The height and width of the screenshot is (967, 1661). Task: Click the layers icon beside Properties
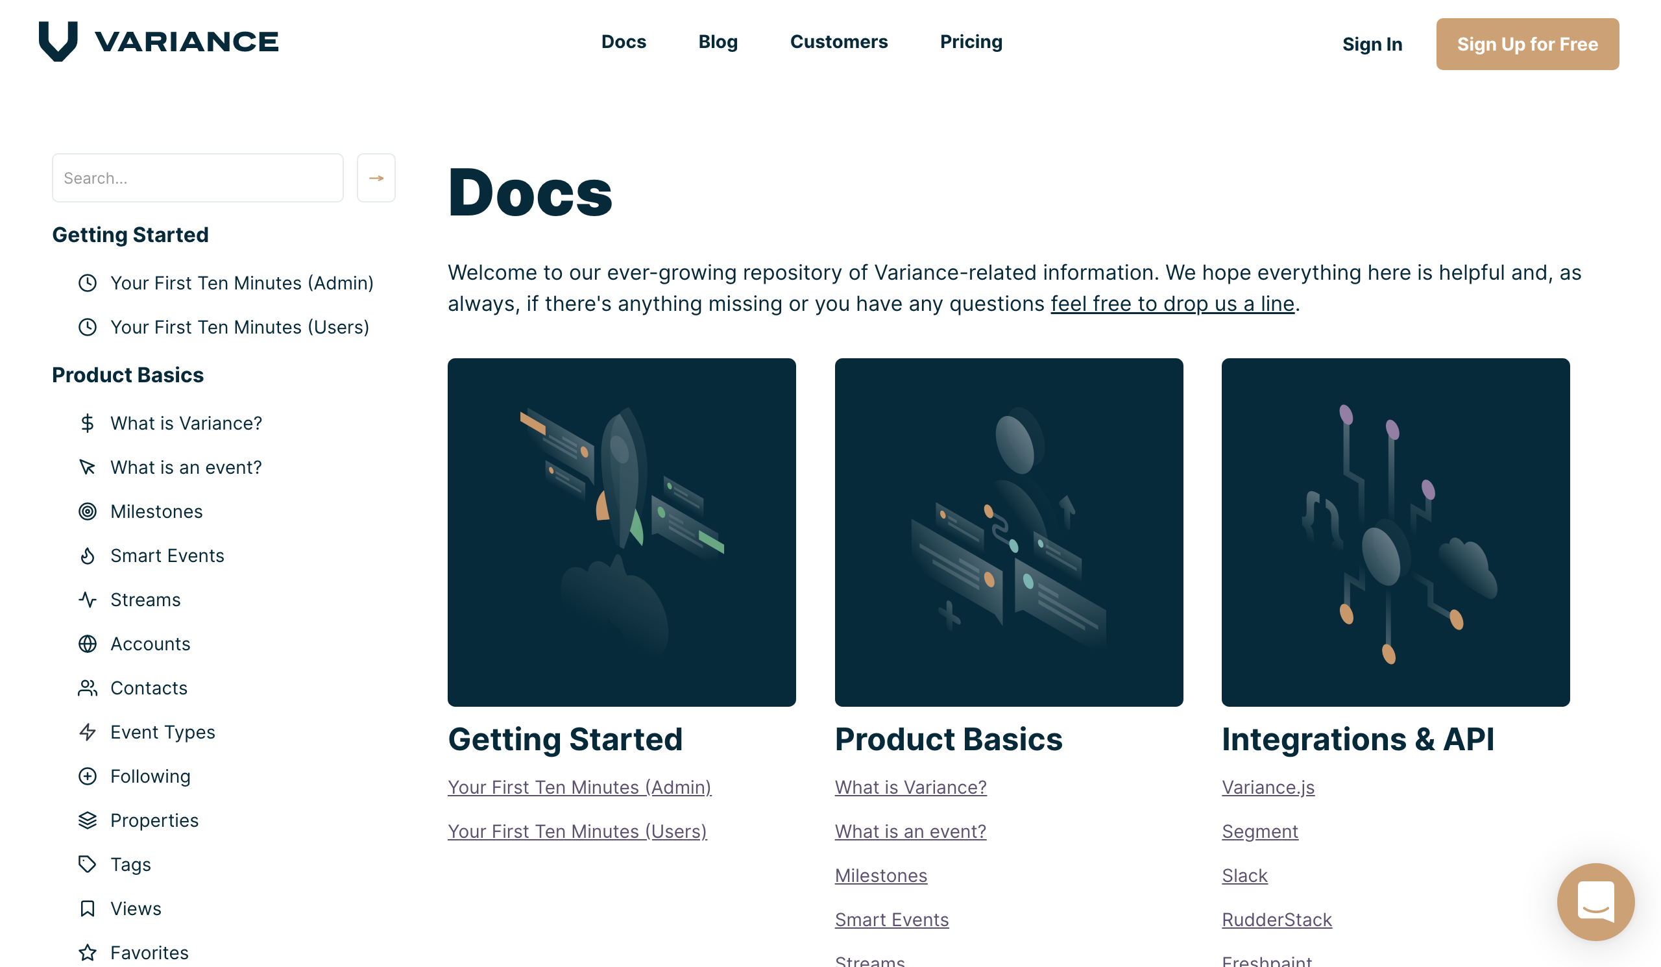point(88,821)
